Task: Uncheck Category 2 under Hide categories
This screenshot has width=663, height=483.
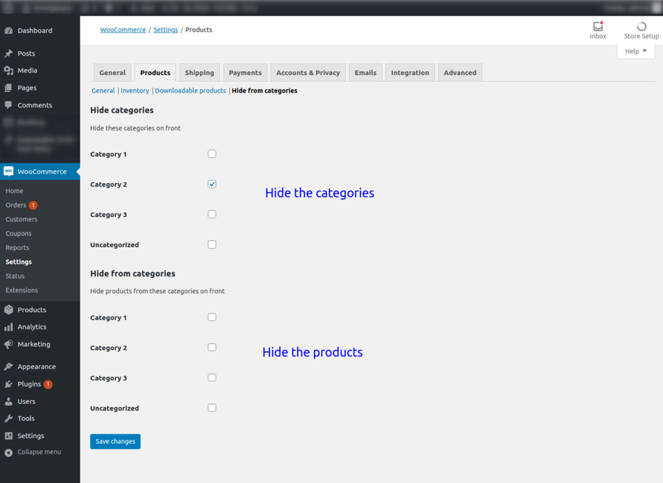Action: (212, 184)
